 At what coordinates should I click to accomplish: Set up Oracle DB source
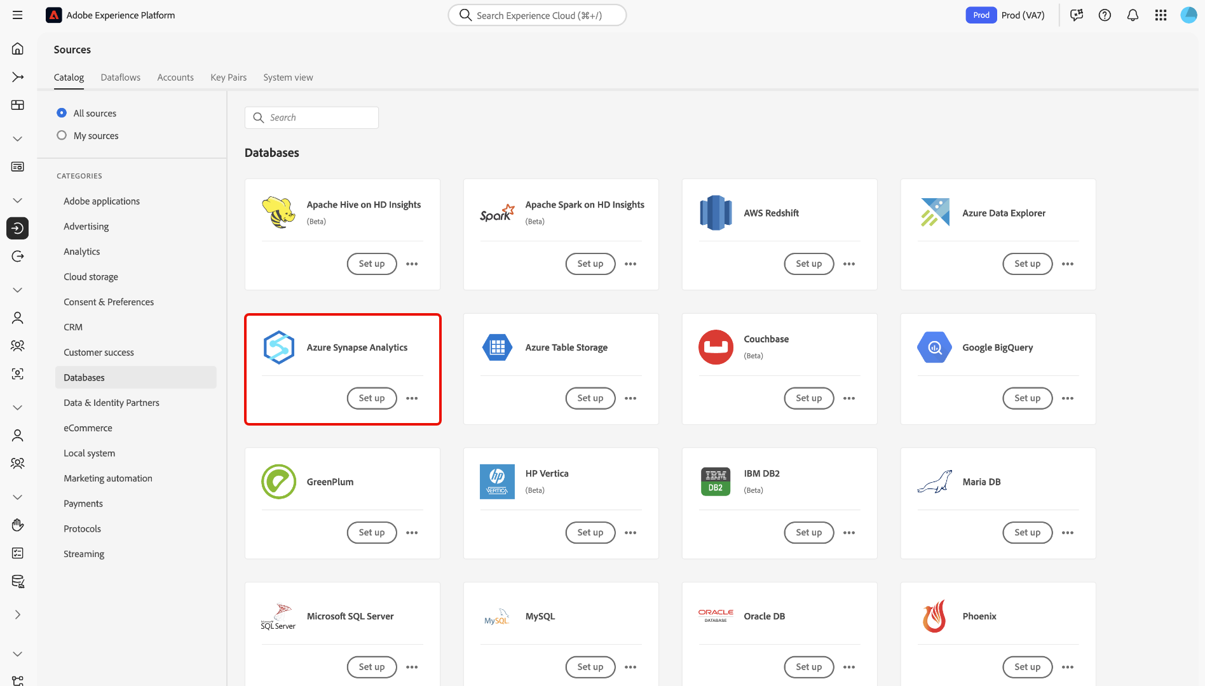(x=809, y=667)
